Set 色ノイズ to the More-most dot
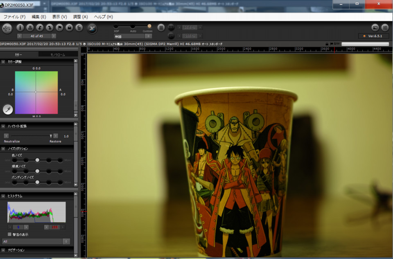The width and height of the screenshot is (393, 259). 60,160
